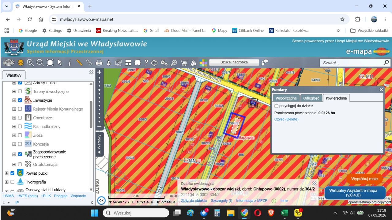This screenshot has width=392, height=220.
Task: Tick the 'przyciągaj do działek' checkbox
Action: coord(277,106)
